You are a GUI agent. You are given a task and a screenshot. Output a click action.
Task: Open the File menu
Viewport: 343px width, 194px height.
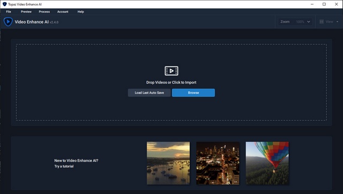click(9, 12)
